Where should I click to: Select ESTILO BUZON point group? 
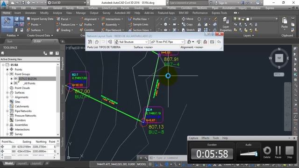click(28, 79)
